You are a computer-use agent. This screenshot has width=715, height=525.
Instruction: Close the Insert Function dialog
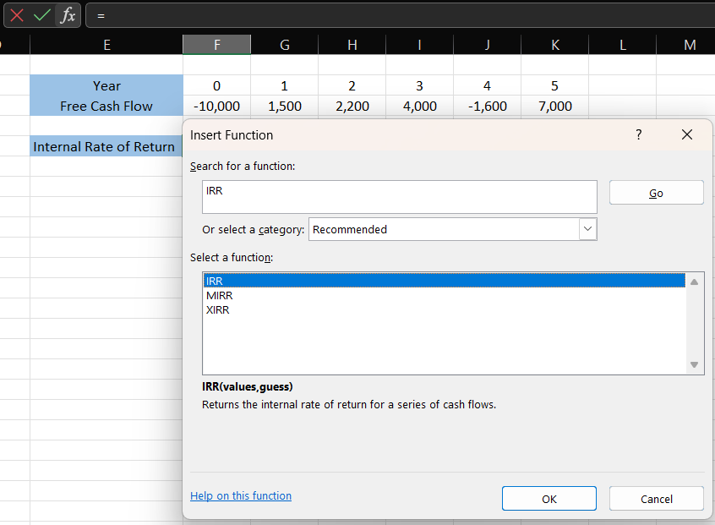coord(686,134)
